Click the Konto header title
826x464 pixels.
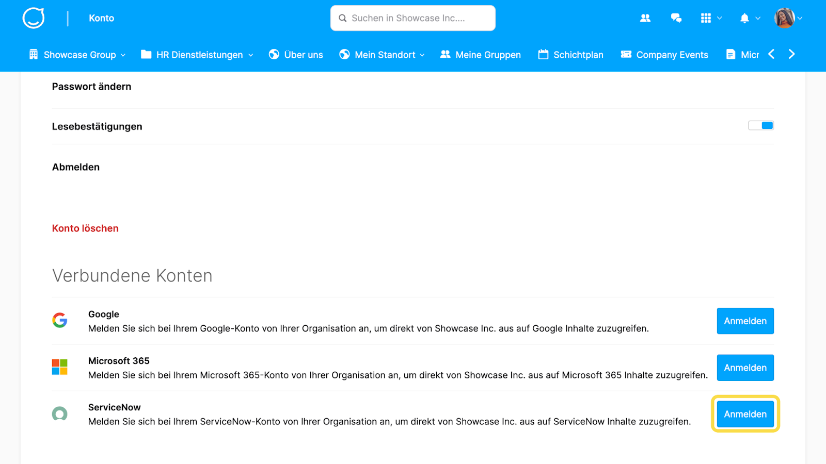point(101,18)
